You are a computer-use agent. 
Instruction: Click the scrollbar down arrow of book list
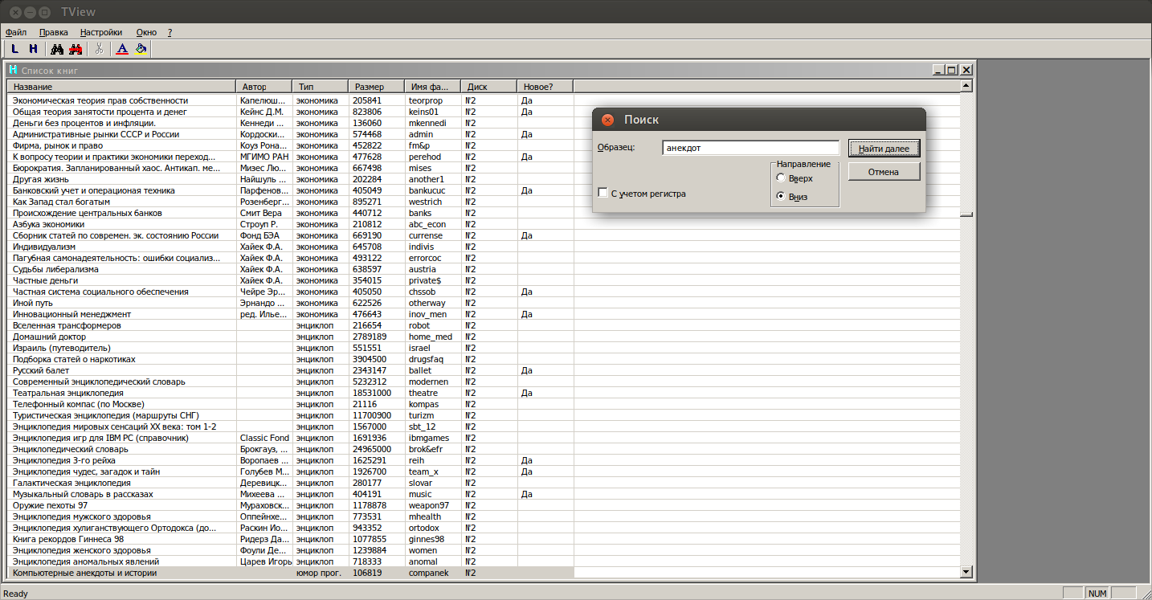click(x=966, y=571)
